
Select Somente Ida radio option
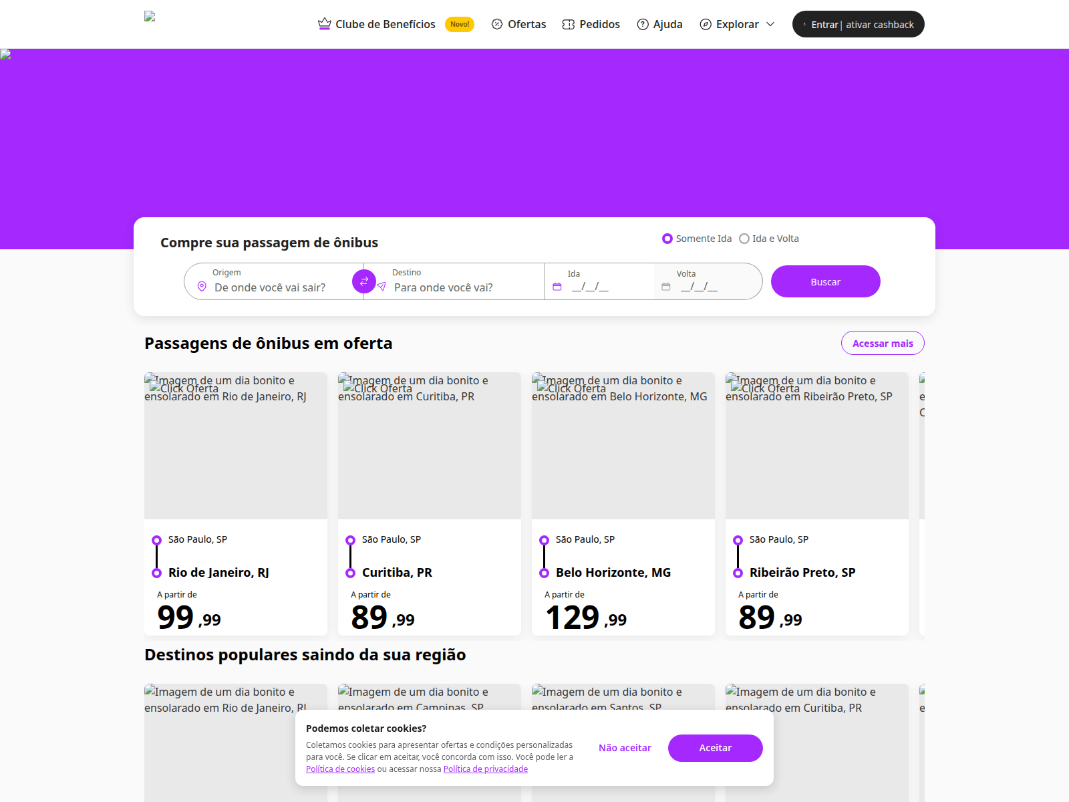(667, 239)
